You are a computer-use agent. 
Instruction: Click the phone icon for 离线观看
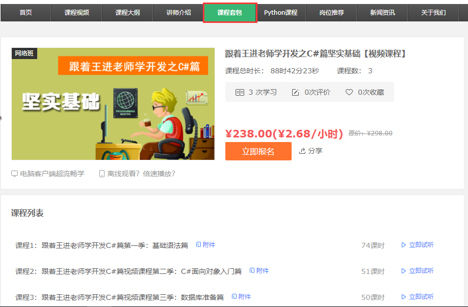tap(102, 174)
